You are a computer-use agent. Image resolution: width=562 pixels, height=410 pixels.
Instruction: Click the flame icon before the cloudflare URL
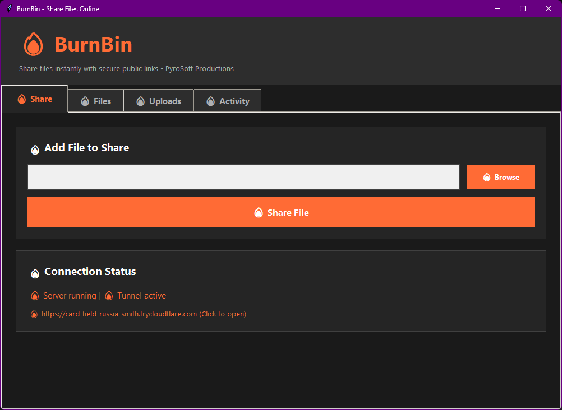(34, 314)
